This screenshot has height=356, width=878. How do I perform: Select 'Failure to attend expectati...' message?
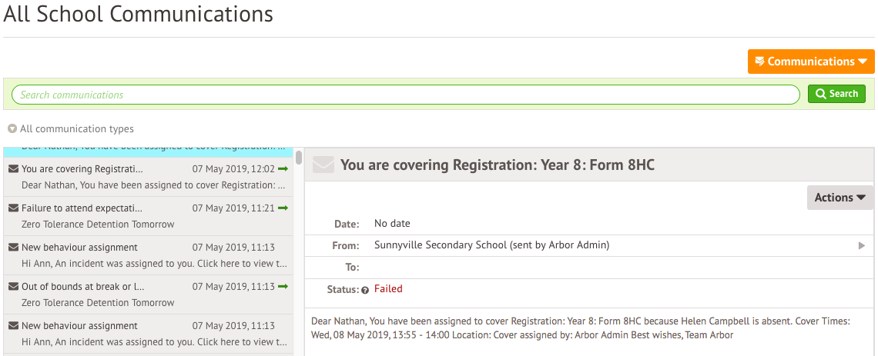click(x=149, y=216)
